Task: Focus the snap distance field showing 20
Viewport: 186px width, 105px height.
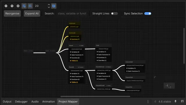Action: coord(40,6)
